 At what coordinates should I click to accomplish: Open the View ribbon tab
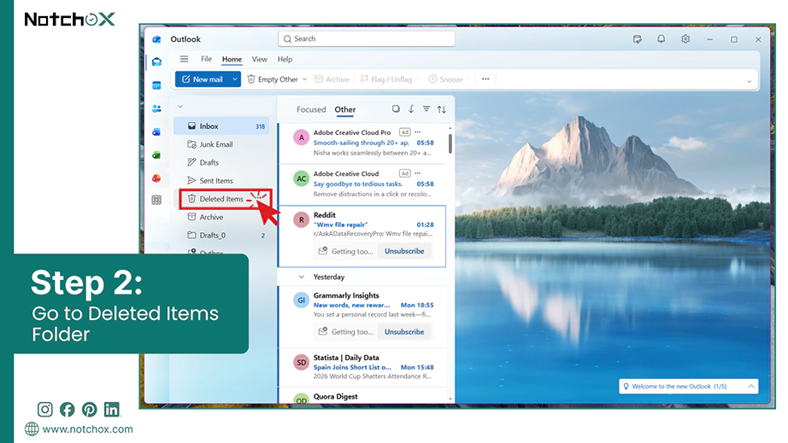tap(259, 59)
